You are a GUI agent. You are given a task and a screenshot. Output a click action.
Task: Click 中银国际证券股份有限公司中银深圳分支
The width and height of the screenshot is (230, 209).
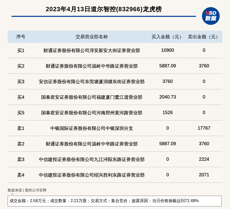click(x=92, y=128)
